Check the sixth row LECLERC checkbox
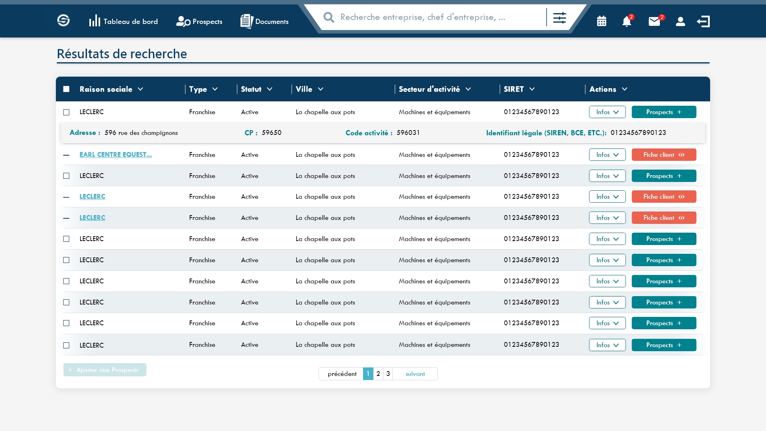 point(66,239)
